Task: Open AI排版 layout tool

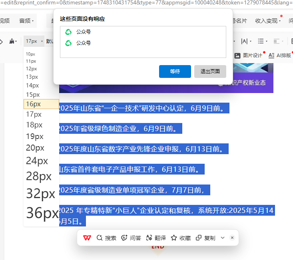Action: [279, 56]
